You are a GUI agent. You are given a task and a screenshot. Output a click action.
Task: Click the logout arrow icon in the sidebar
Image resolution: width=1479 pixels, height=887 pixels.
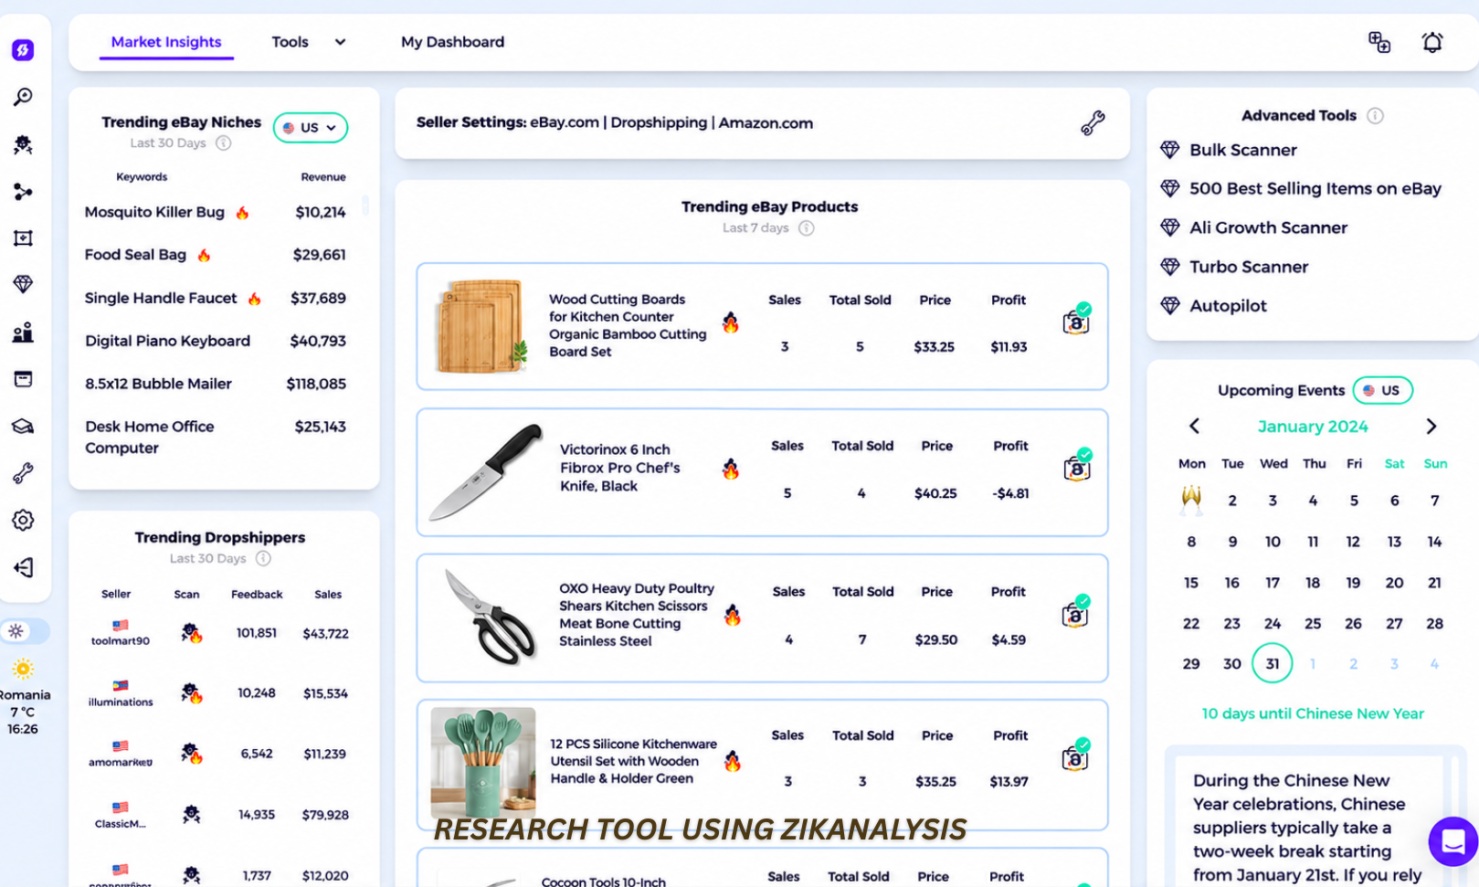(23, 567)
